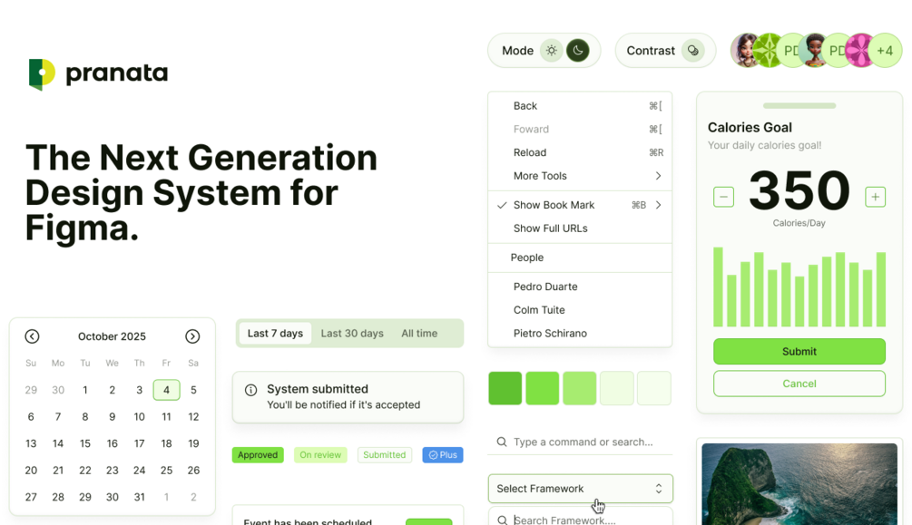The height and width of the screenshot is (525, 912).
Task: Click the Submitted badge
Action: tap(385, 454)
